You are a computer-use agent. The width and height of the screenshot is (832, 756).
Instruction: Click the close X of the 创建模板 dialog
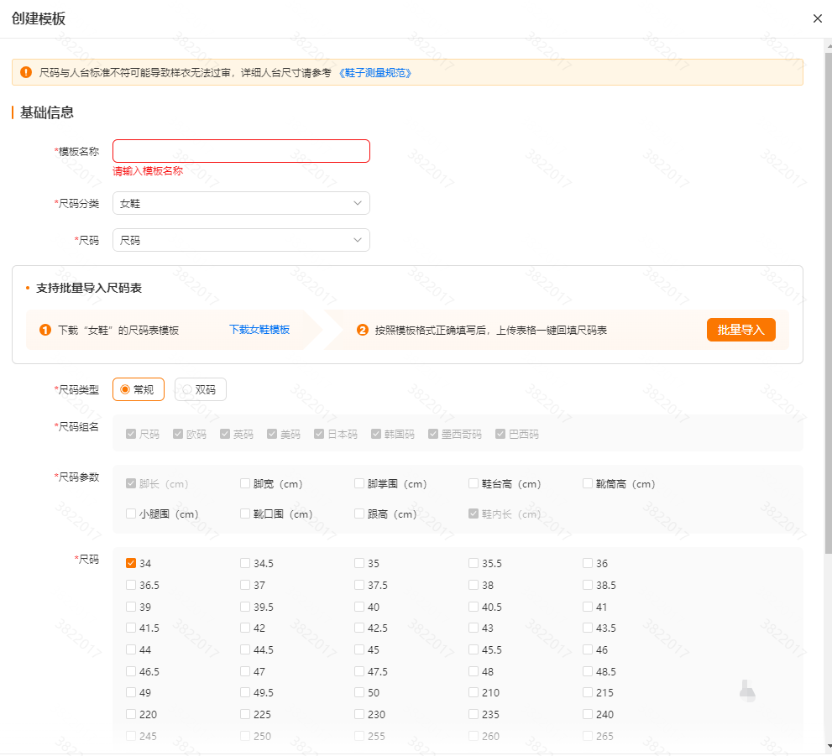tap(817, 18)
